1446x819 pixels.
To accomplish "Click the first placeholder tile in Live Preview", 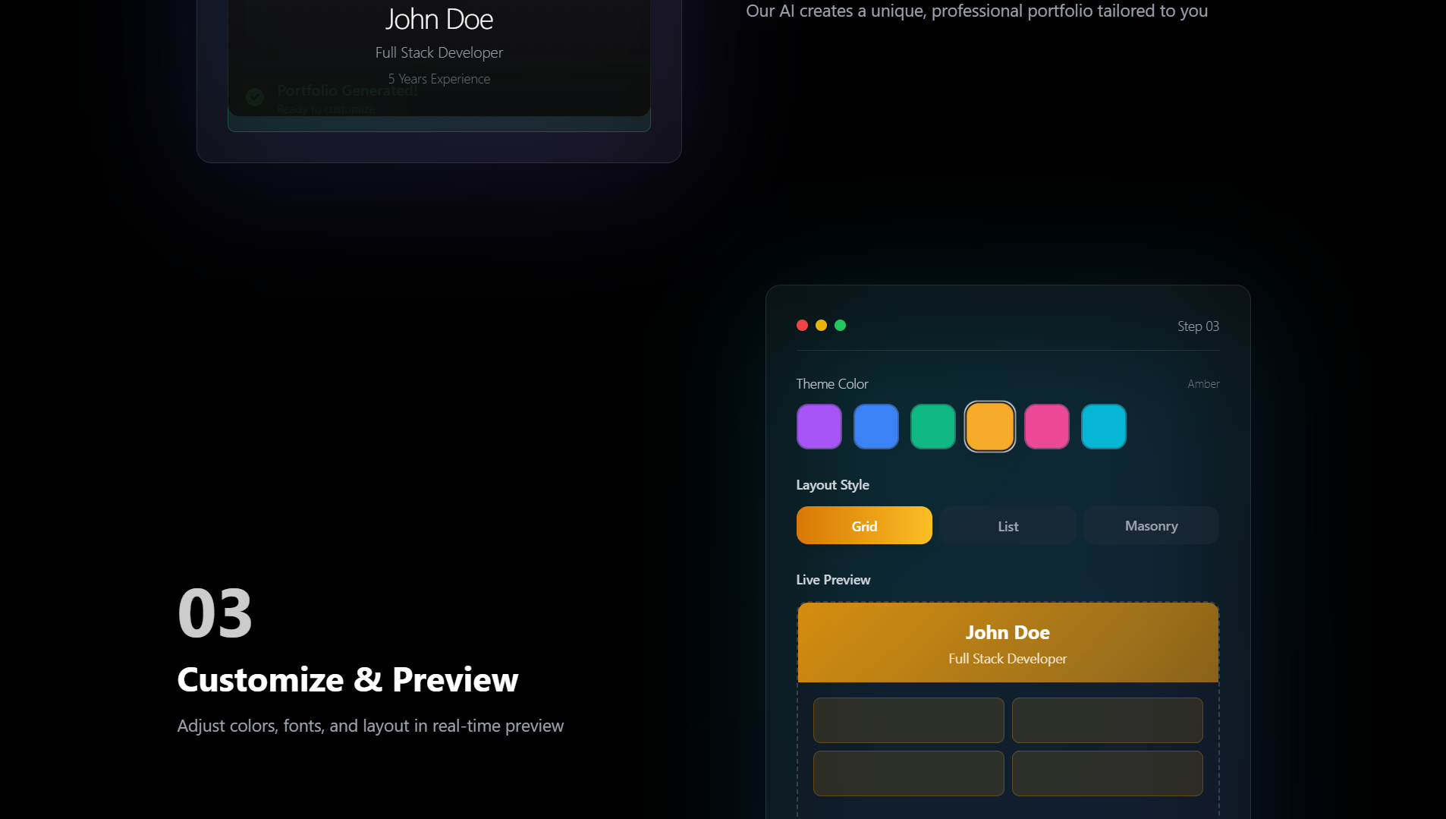I will click(x=908, y=720).
